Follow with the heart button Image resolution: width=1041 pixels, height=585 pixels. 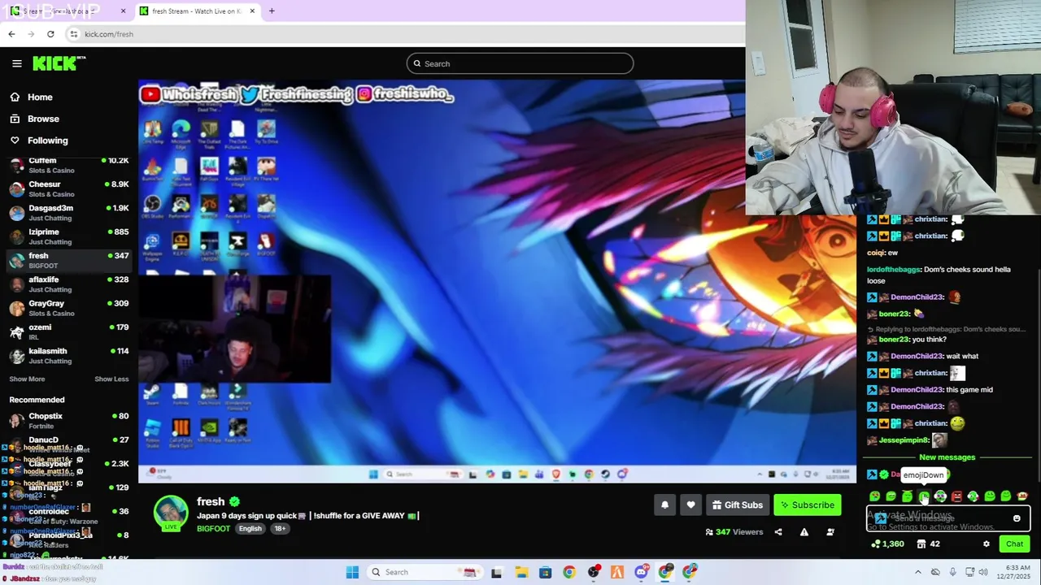(690, 505)
